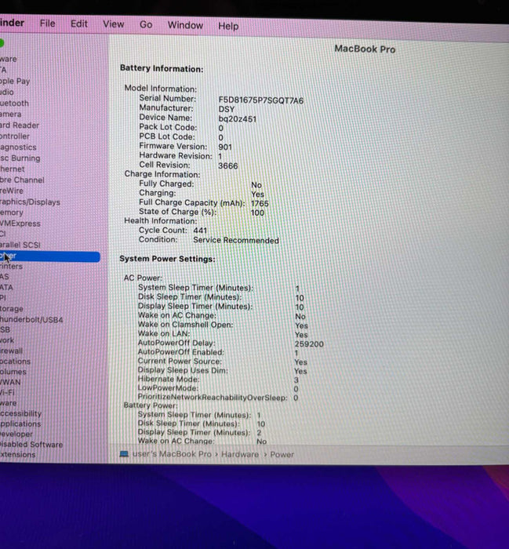Select Graphics/Displays in the sidebar
The image size is (509, 549).
pos(30,202)
